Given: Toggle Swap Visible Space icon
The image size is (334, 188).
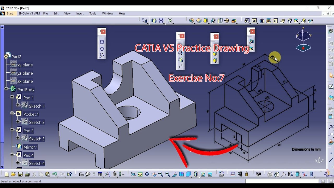Looking at the screenshot, I should pos(210,174).
